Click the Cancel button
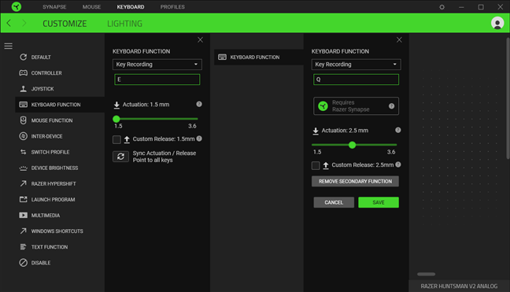This screenshot has height=292, width=510. point(334,202)
